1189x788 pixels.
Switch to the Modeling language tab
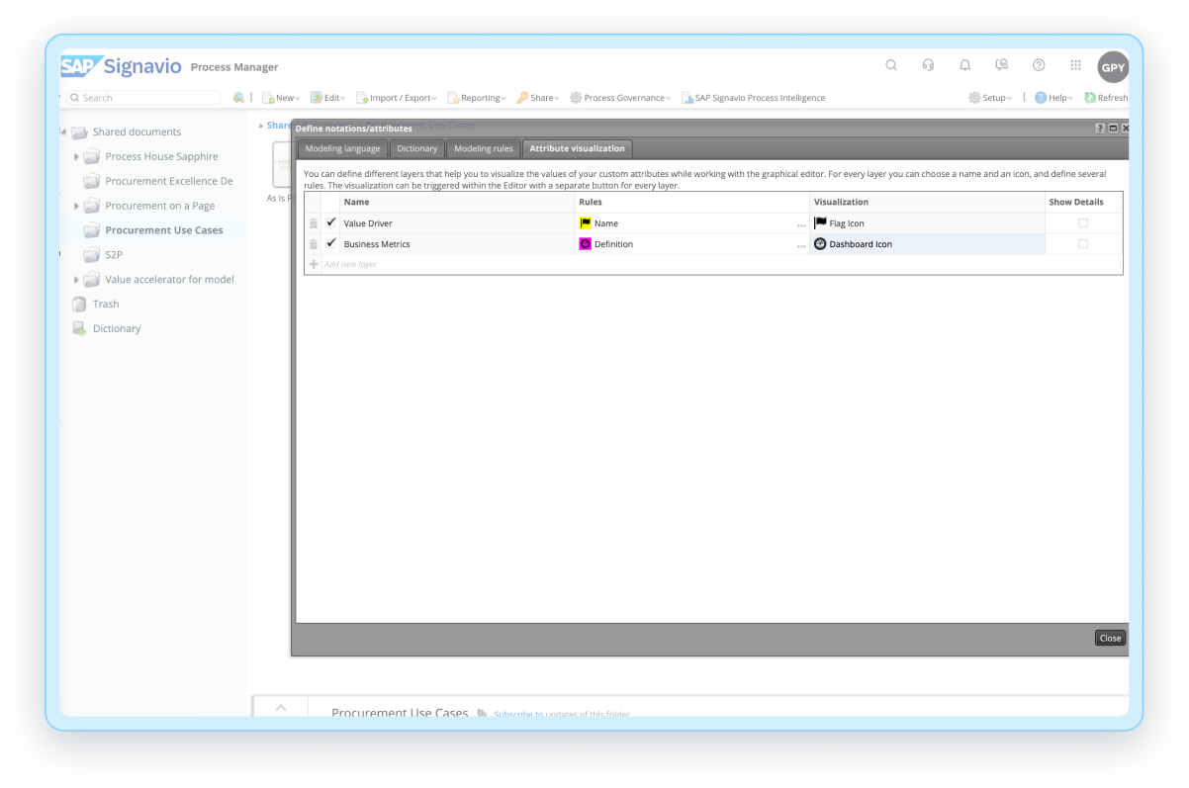pos(342,148)
